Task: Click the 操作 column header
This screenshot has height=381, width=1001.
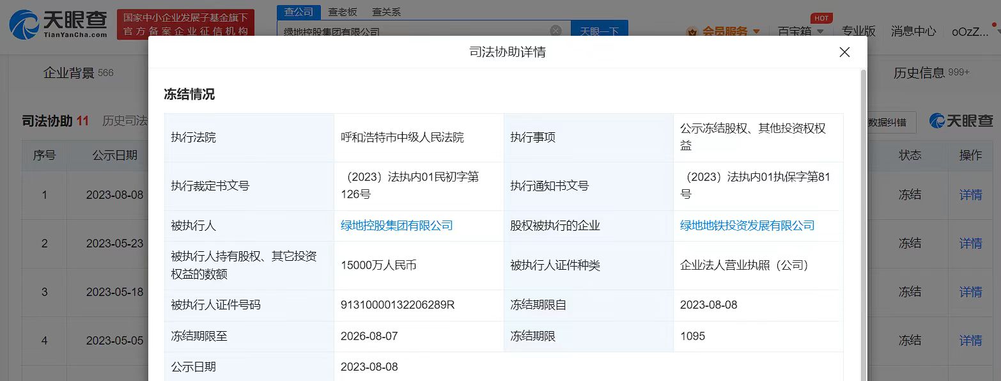Action: click(970, 155)
